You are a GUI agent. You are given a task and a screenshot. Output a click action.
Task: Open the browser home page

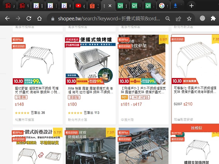point(39,18)
